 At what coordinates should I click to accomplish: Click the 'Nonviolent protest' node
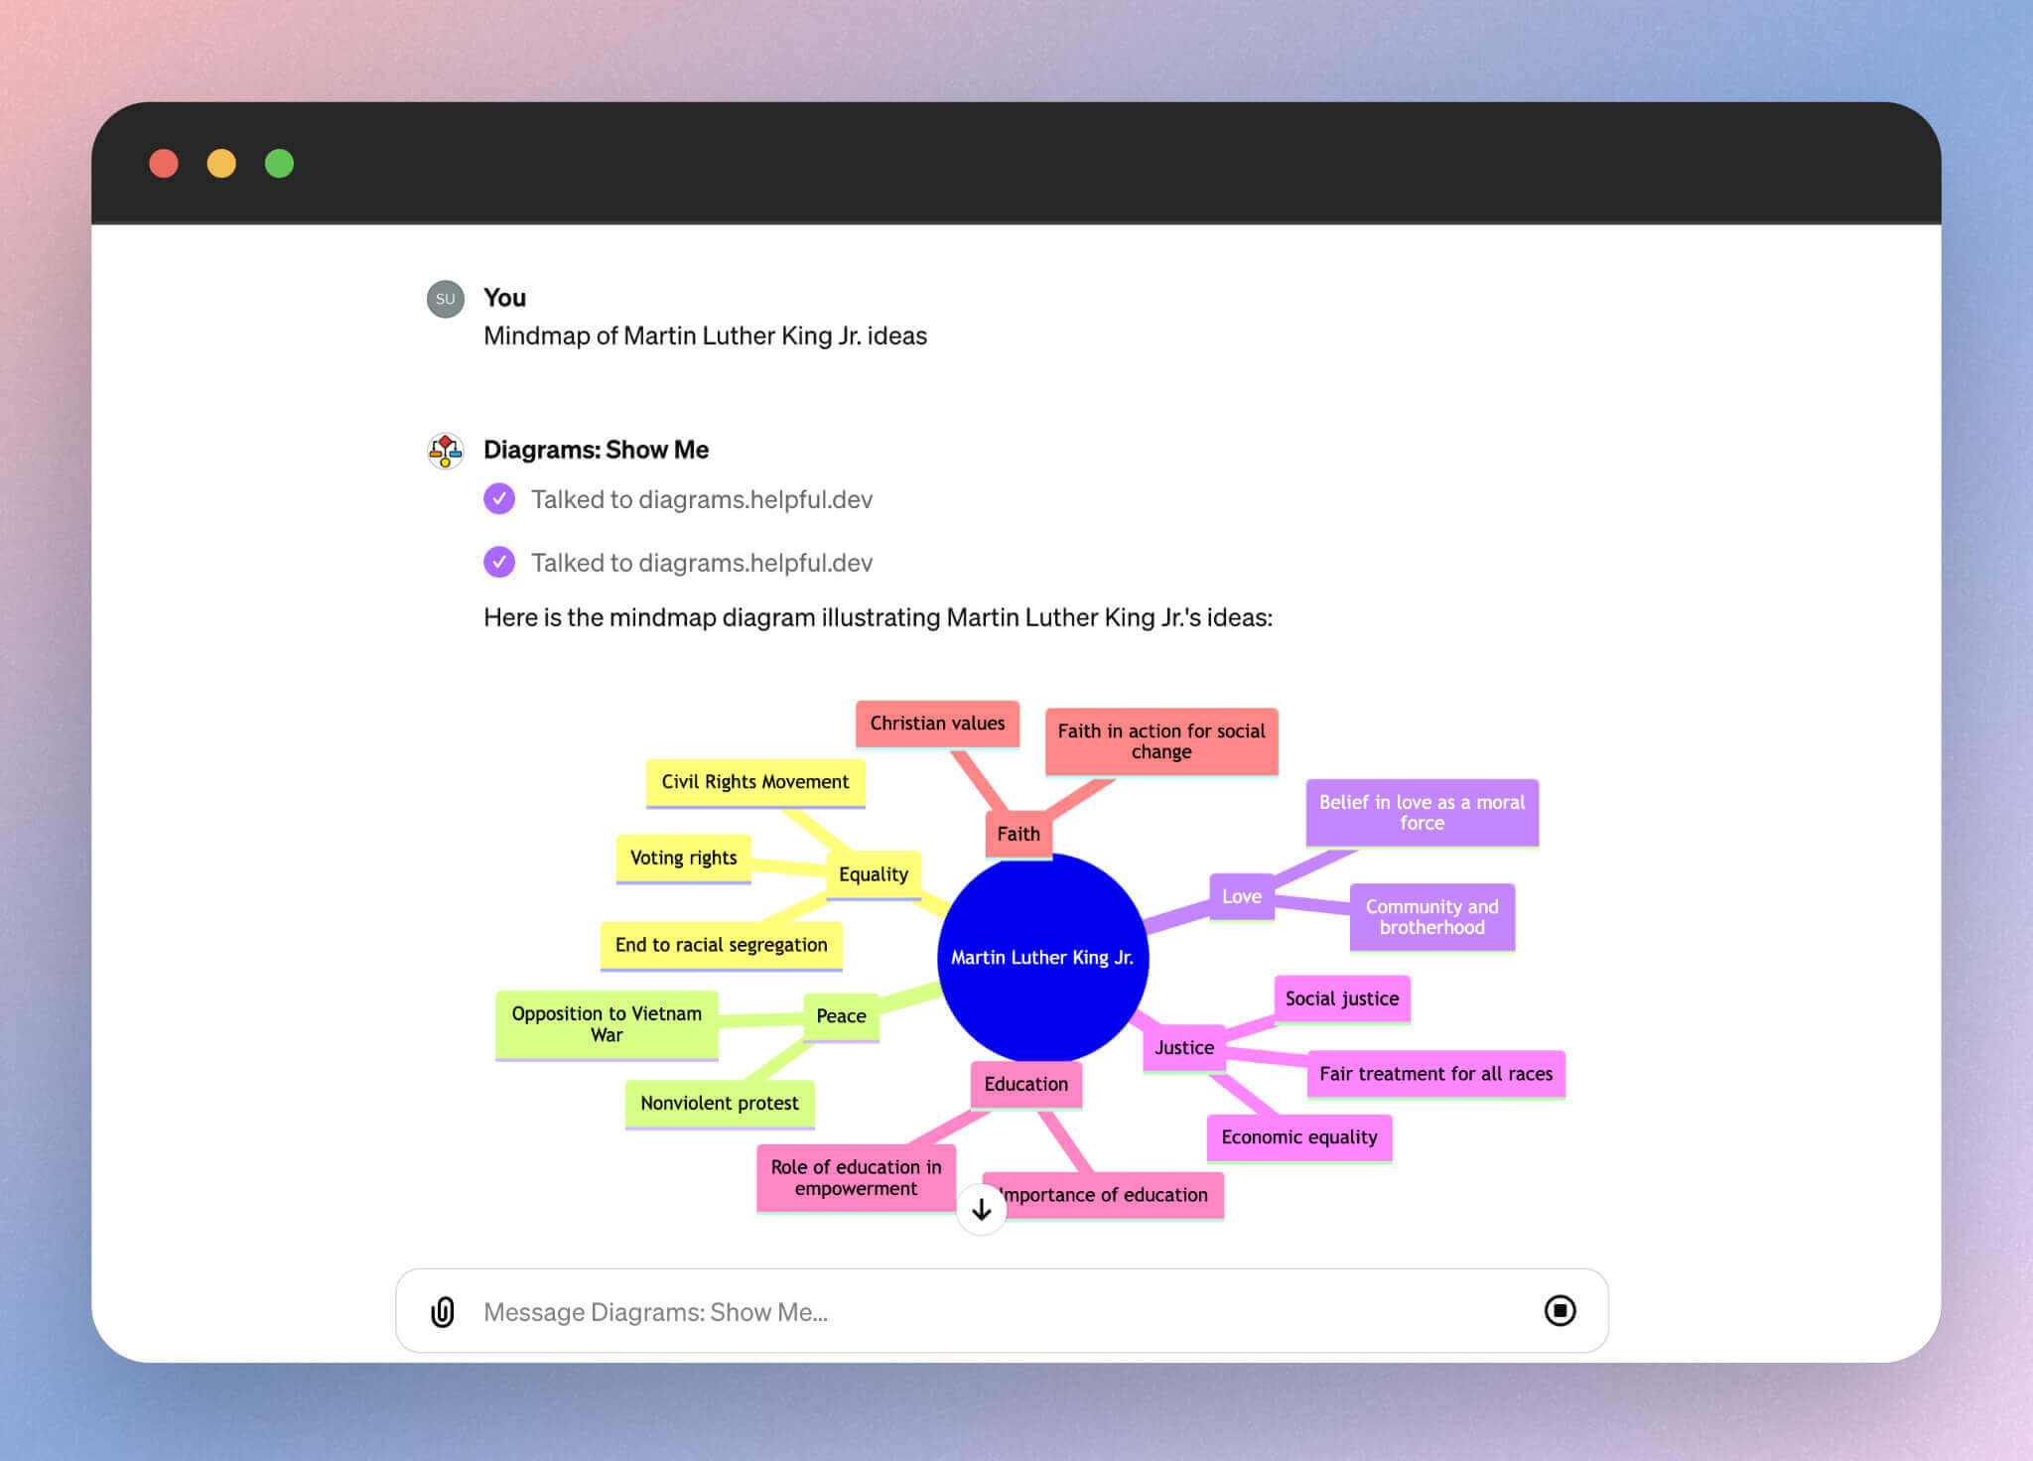(719, 1103)
